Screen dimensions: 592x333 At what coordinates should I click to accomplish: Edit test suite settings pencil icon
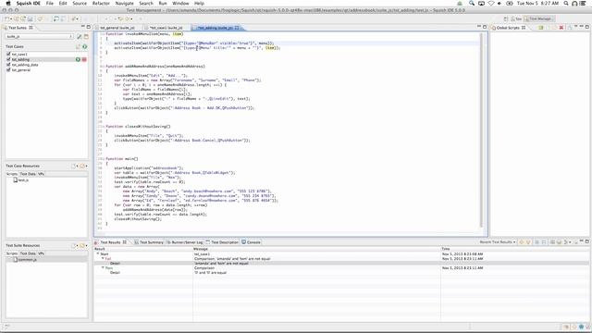pyautogui.click(x=80, y=37)
